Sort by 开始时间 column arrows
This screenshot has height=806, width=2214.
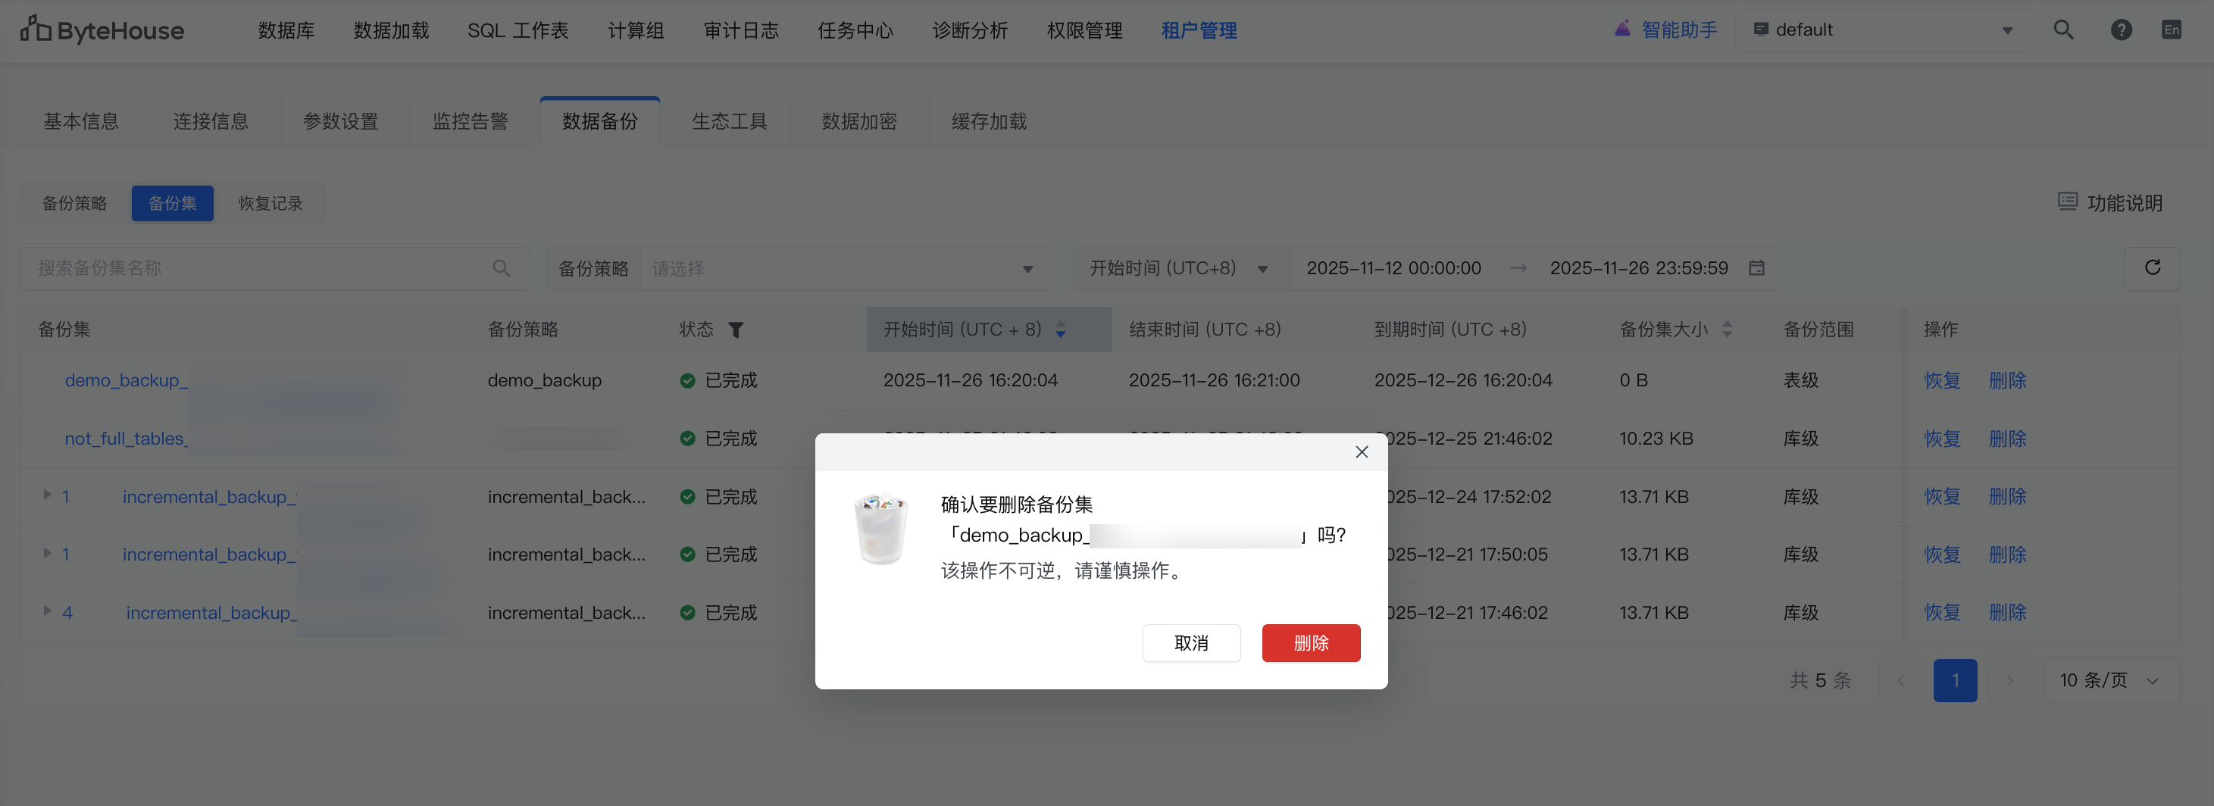click(x=1061, y=330)
